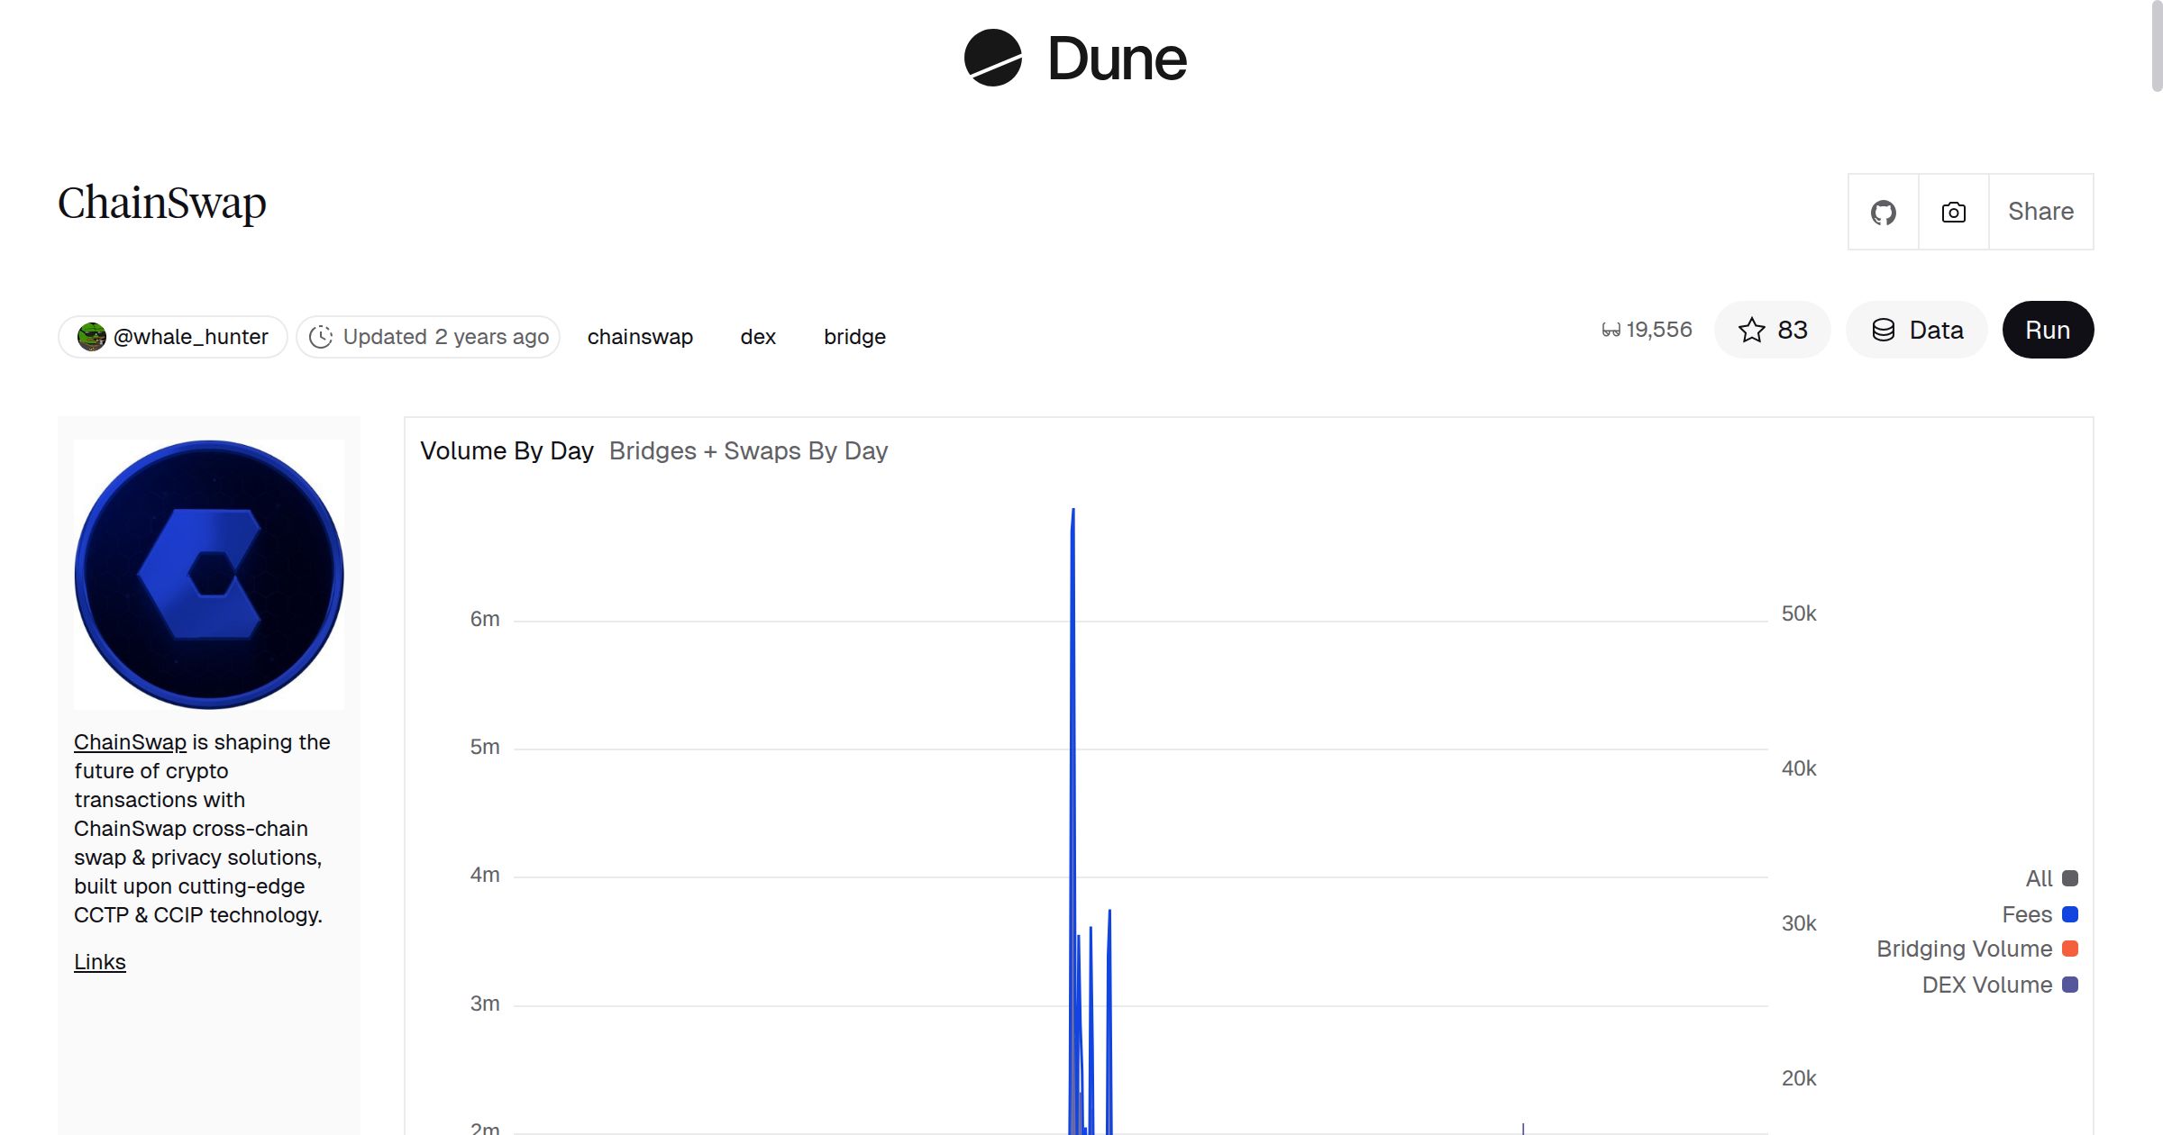Click the camera screenshot icon
The height and width of the screenshot is (1135, 2163).
pyautogui.click(x=1952, y=212)
